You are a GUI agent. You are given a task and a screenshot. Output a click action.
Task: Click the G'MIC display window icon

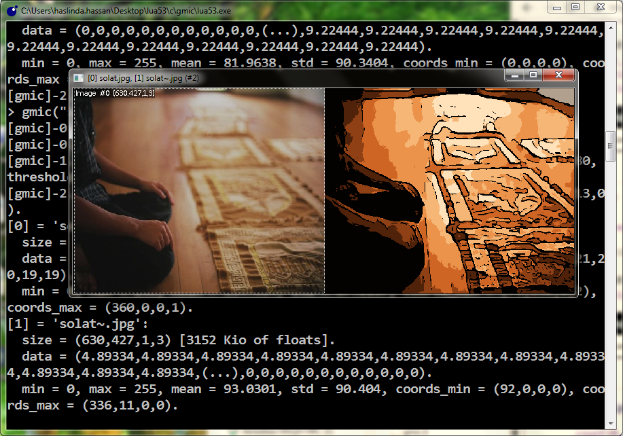[79, 78]
